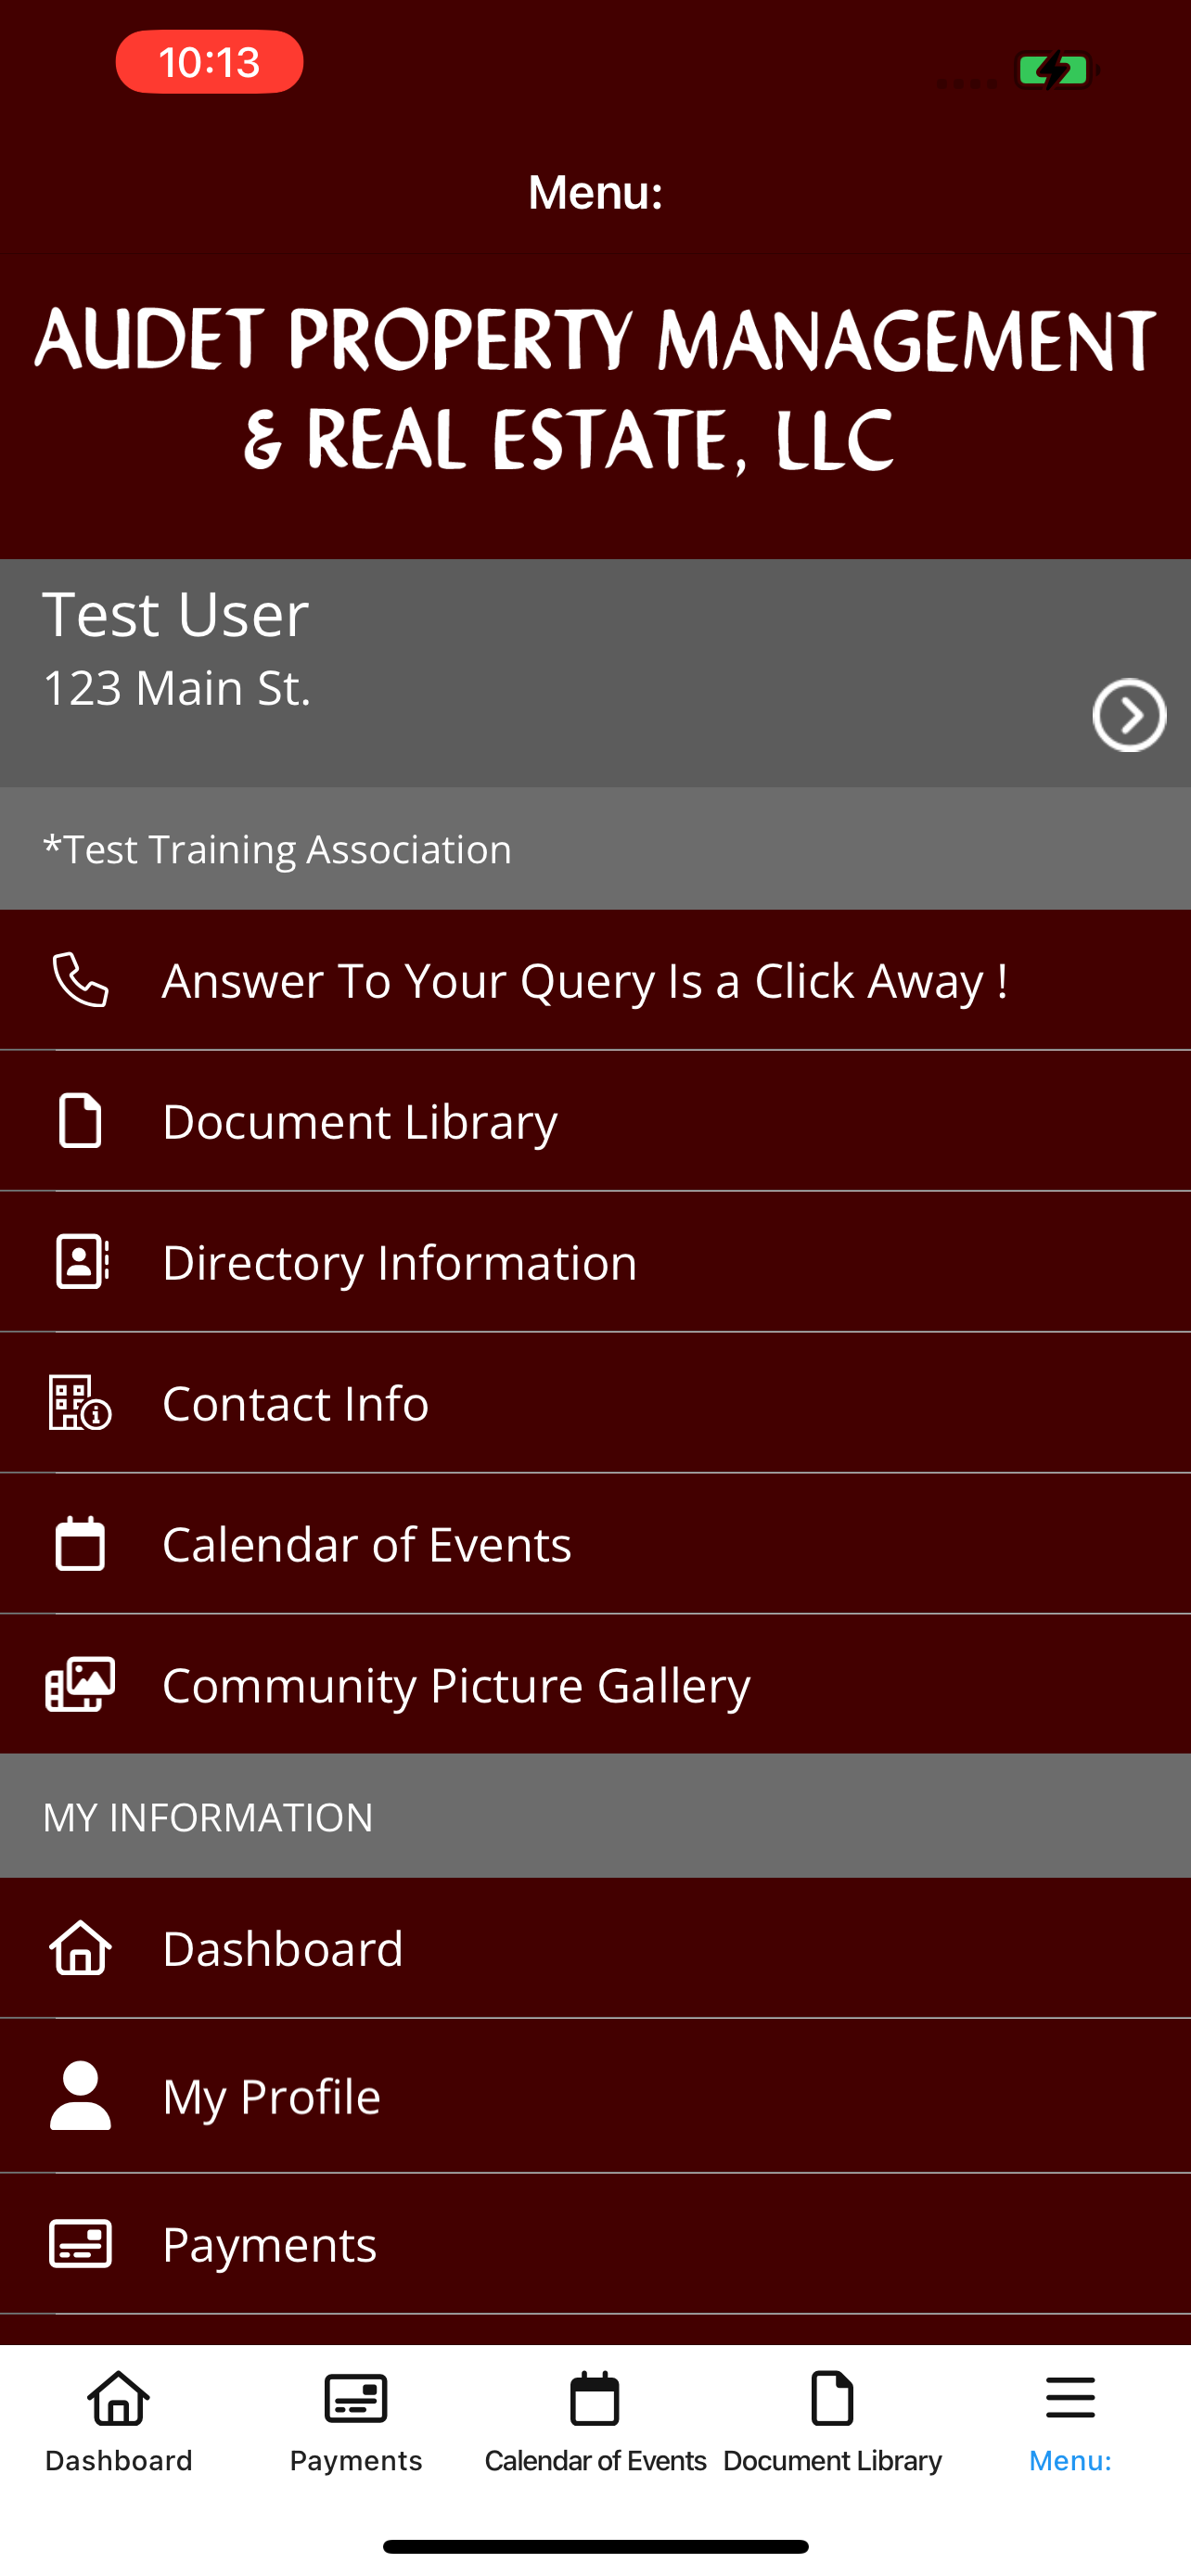
Task: Tap the hamburger Menu icon in the bottom bar
Action: [1070, 2398]
